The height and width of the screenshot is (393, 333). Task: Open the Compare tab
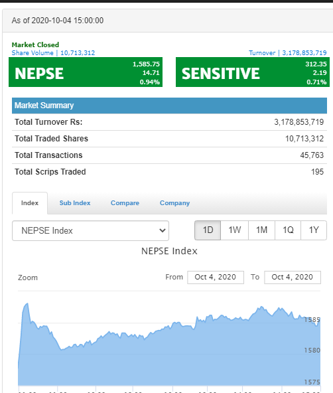point(125,203)
